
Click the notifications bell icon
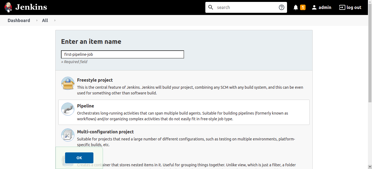(296, 7)
